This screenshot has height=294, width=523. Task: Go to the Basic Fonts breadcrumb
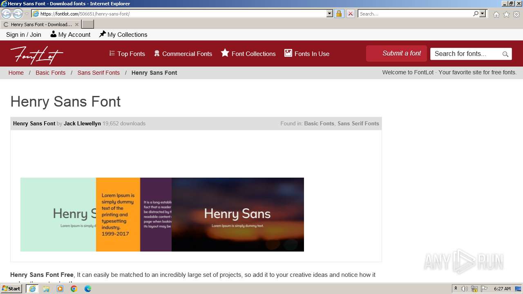click(50, 73)
